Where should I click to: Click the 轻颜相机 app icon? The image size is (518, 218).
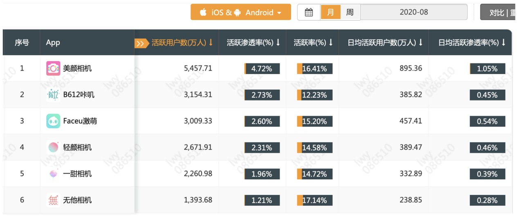(x=53, y=147)
